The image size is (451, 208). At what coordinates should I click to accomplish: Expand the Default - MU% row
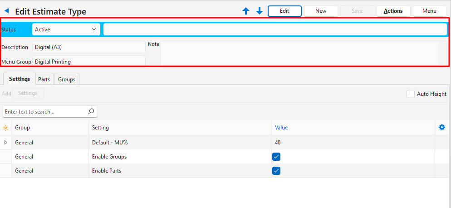pos(5,143)
